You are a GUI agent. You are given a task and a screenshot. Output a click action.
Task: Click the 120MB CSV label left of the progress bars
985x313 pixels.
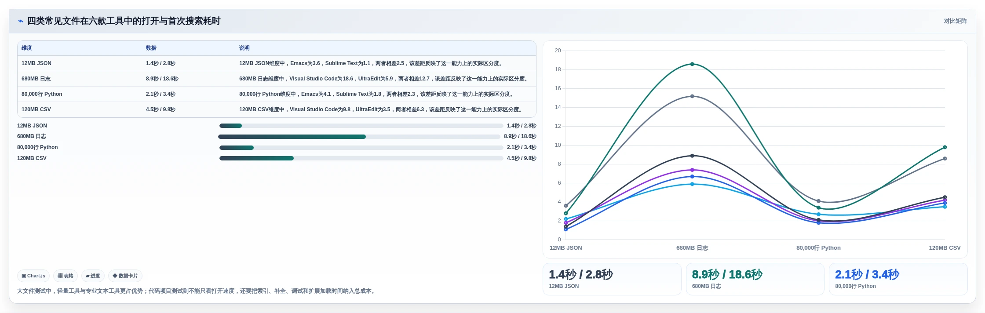[32, 158]
